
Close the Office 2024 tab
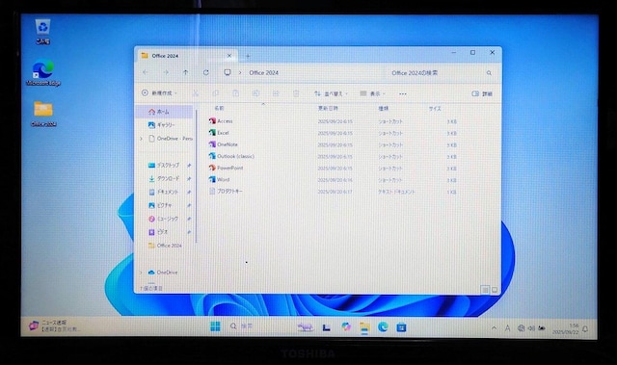tap(229, 56)
